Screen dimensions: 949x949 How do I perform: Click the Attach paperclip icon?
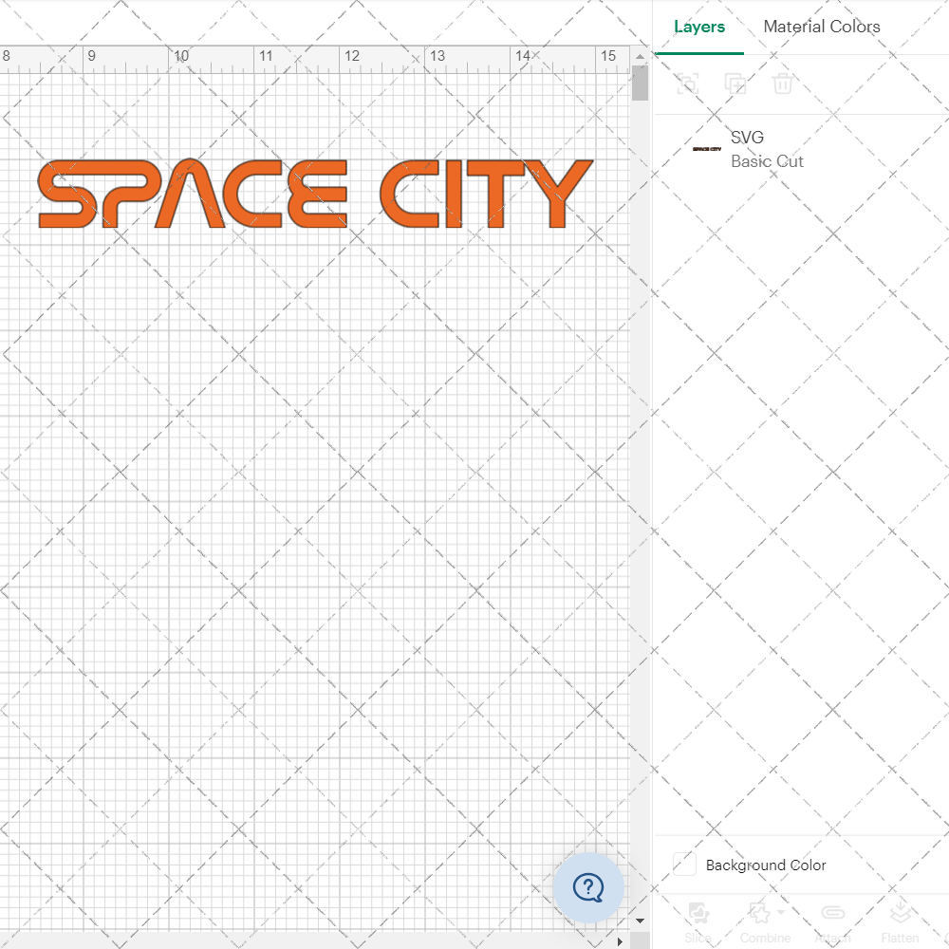pos(833,913)
